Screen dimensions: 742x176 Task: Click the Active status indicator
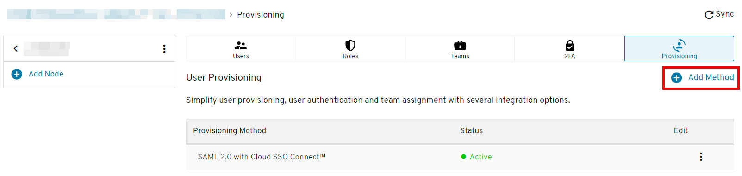pos(476,157)
